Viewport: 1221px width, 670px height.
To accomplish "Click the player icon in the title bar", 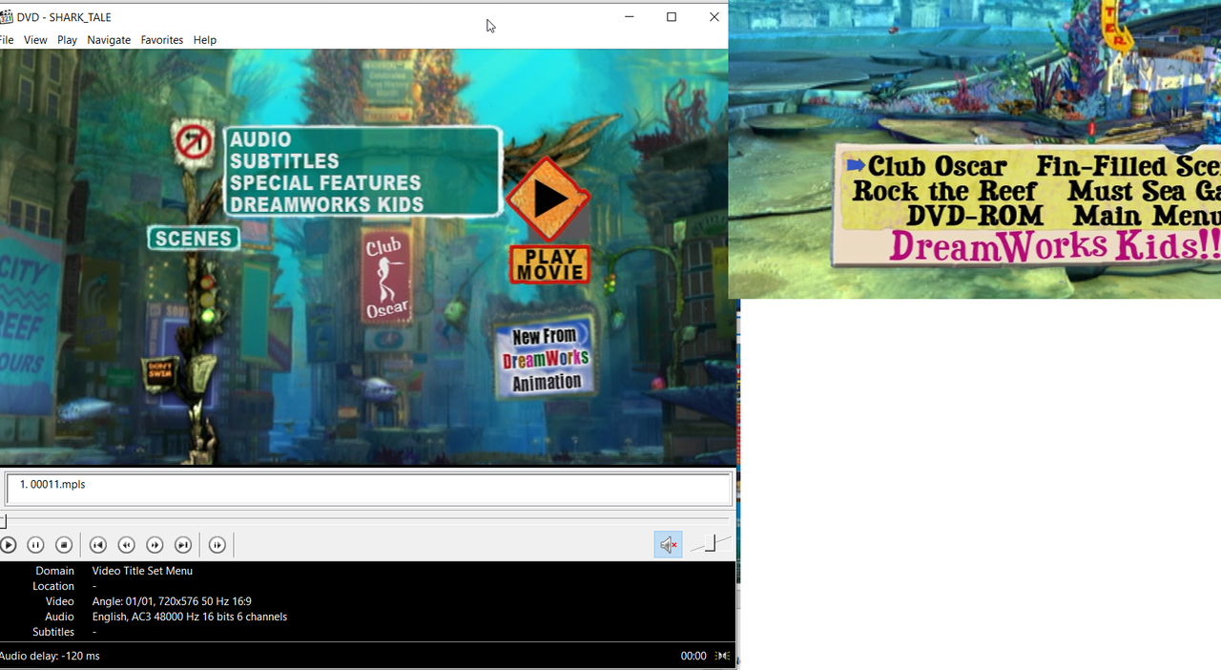I will (6, 17).
